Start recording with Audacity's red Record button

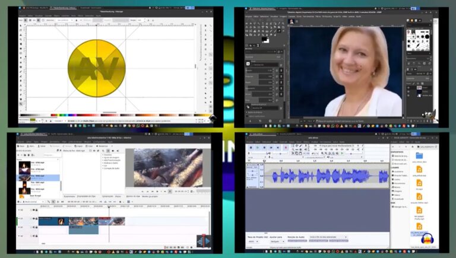286,148
